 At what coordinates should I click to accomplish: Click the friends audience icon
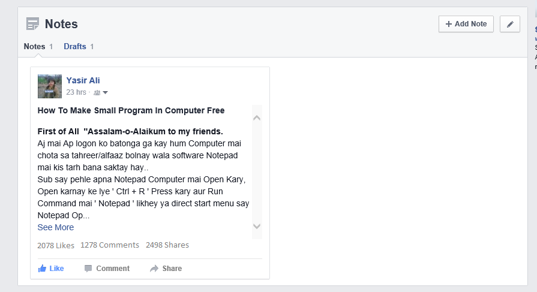[97, 92]
